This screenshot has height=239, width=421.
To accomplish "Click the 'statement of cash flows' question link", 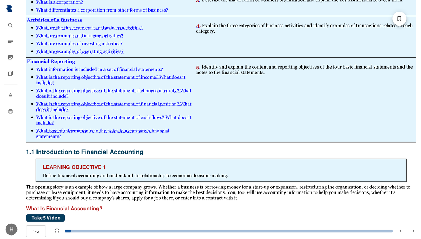I will tap(114, 117).
